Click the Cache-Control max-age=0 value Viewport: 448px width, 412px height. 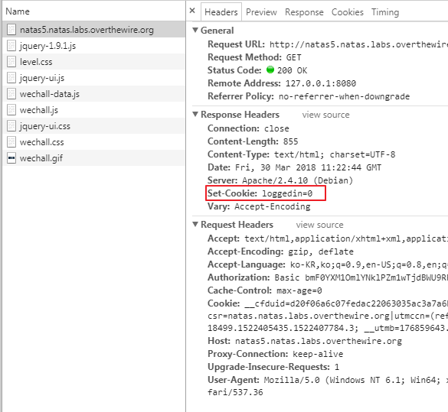tap(299, 290)
